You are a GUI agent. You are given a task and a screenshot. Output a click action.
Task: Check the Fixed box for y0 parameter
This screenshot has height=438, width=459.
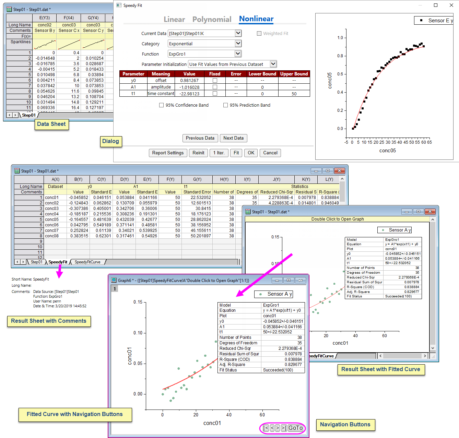coord(215,80)
